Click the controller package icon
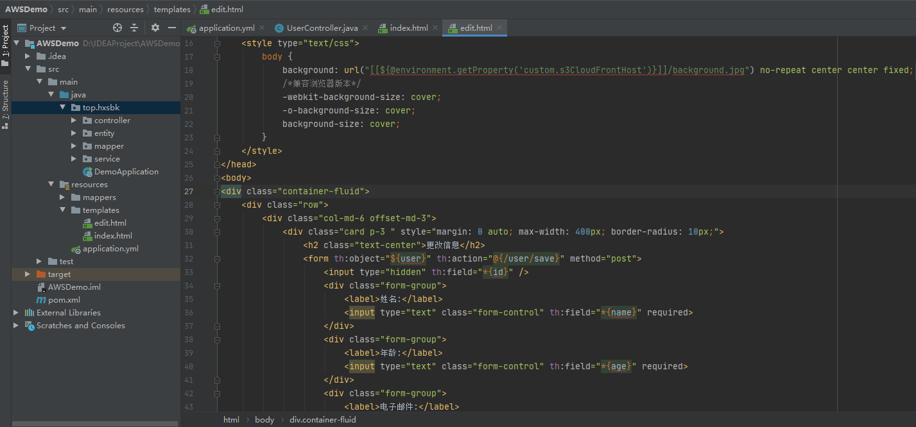The image size is (916, 427). [x=88, y=121]
